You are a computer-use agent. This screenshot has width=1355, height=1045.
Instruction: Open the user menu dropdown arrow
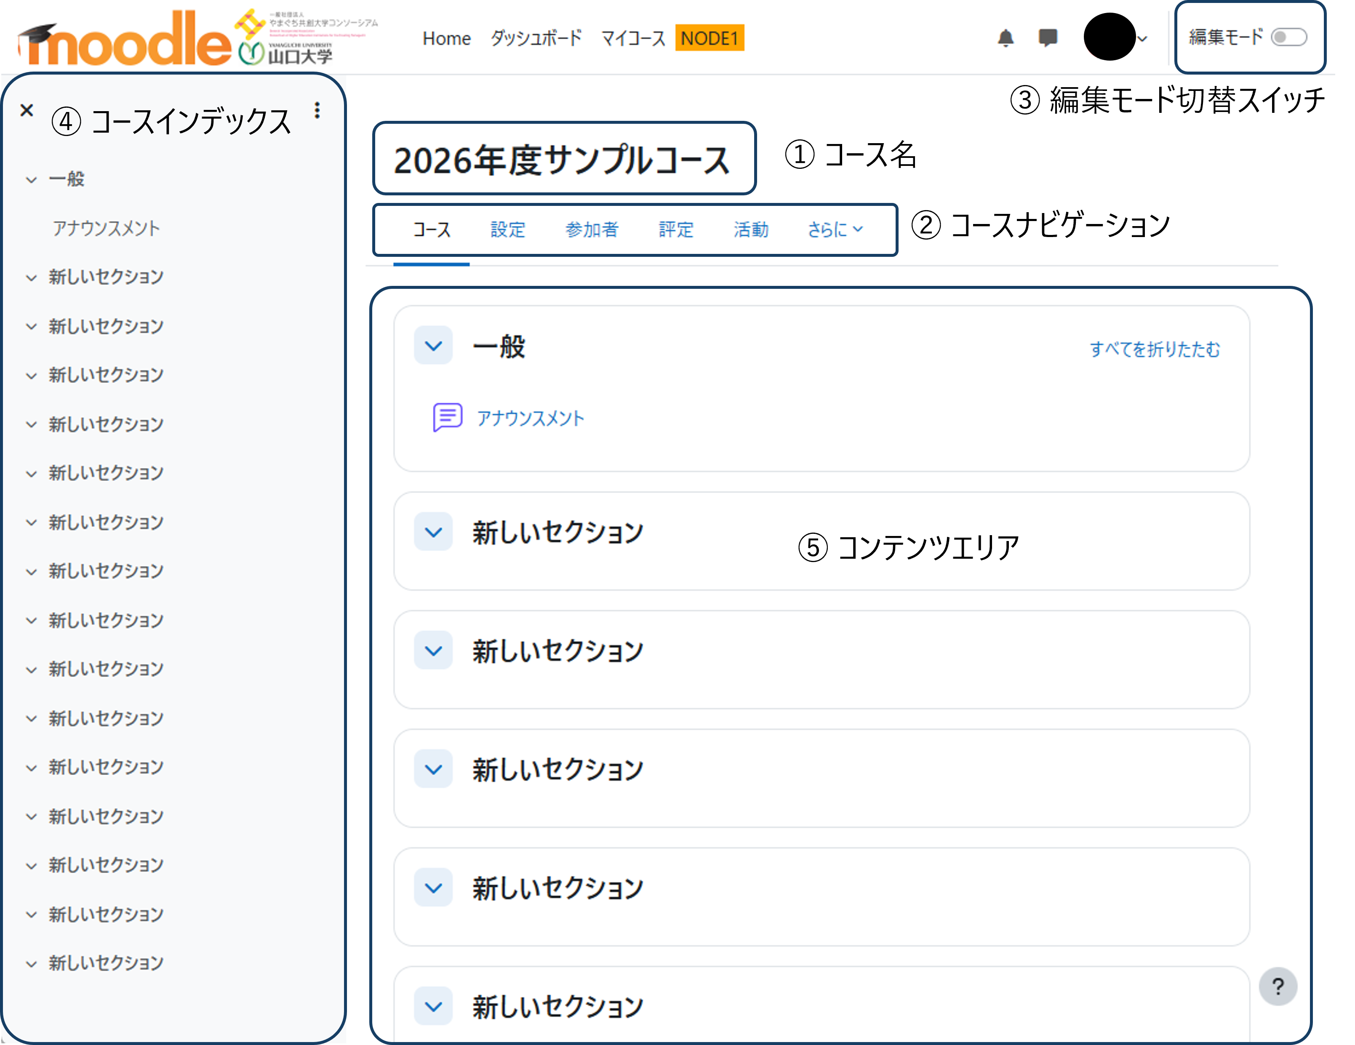1142,38
